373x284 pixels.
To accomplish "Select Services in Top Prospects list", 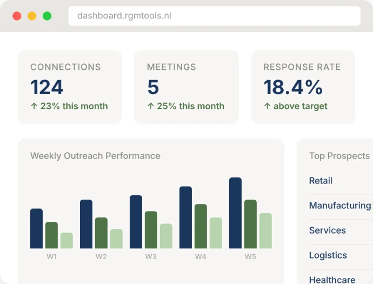I will pos(327,230).
